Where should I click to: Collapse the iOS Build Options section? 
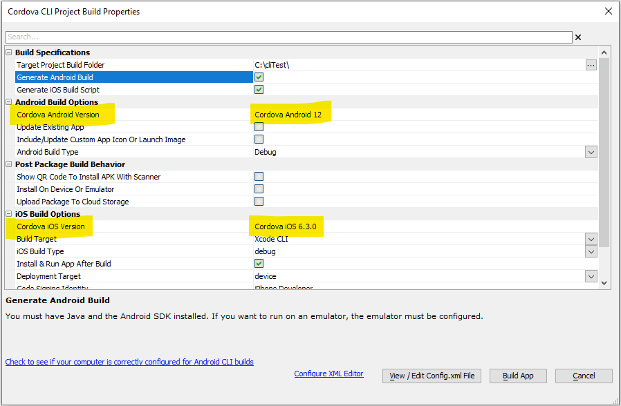[x=9, y=214]
